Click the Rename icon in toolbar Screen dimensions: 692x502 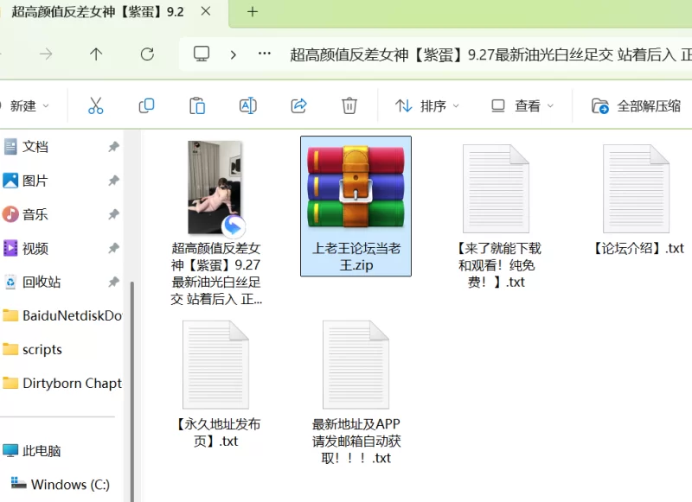[248, 105]
